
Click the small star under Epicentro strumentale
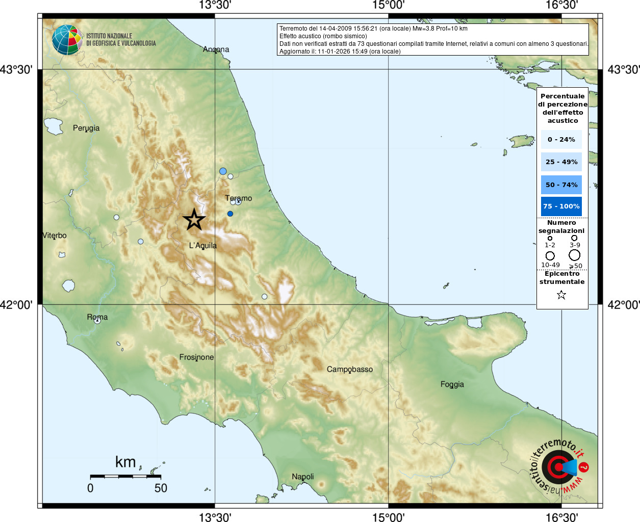[561, 295]
